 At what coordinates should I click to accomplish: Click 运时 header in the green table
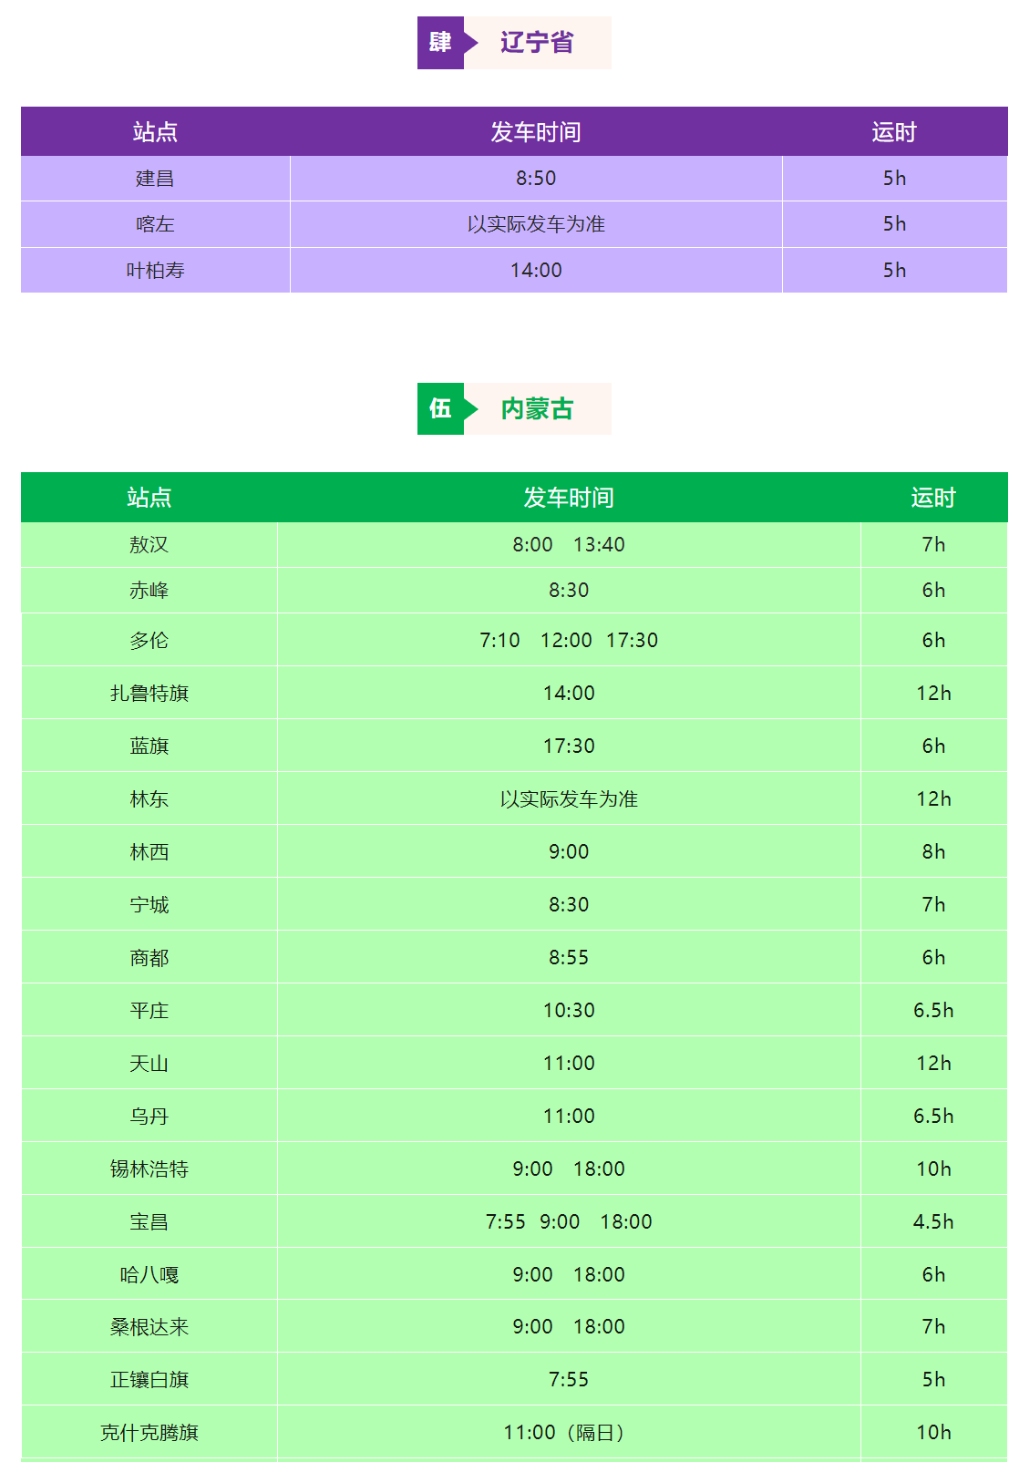point(933,498)
